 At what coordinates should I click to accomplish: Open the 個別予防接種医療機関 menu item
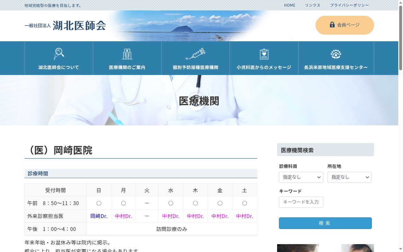(x=196, y=58)
